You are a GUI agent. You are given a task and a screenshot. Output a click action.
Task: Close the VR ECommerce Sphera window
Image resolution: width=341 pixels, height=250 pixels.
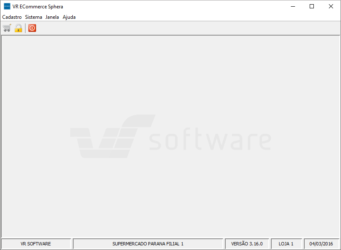point(331,7)
